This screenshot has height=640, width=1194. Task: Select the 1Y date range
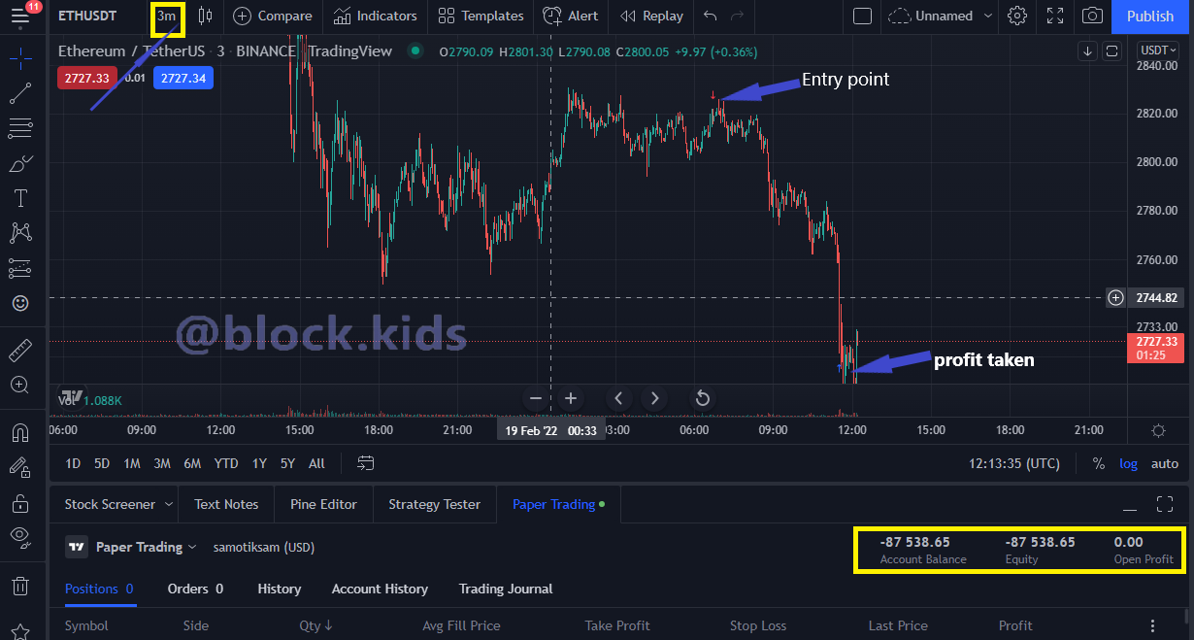coord(259,463)
